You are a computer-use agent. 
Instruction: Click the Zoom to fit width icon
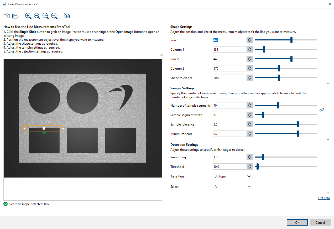54,16
